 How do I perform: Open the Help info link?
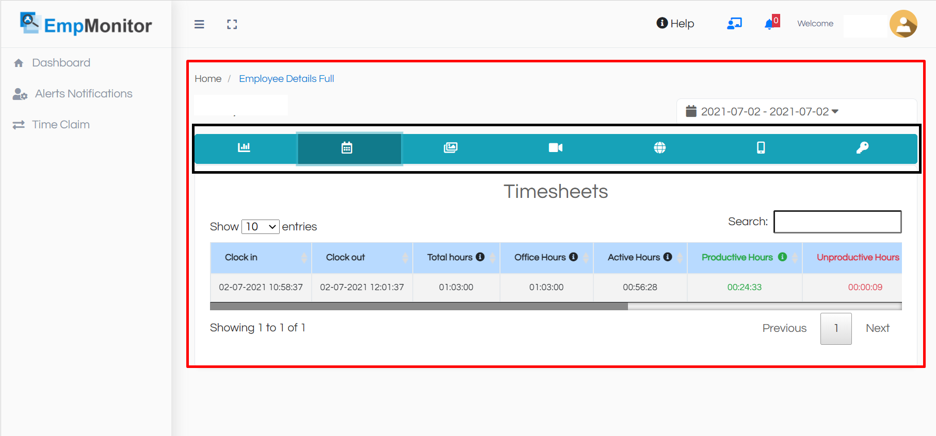[675, 23]
